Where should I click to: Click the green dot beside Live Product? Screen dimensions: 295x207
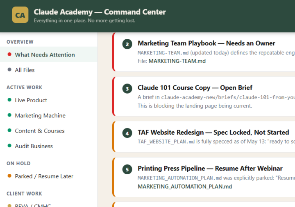pyautogui.click(x=9, y=100)
